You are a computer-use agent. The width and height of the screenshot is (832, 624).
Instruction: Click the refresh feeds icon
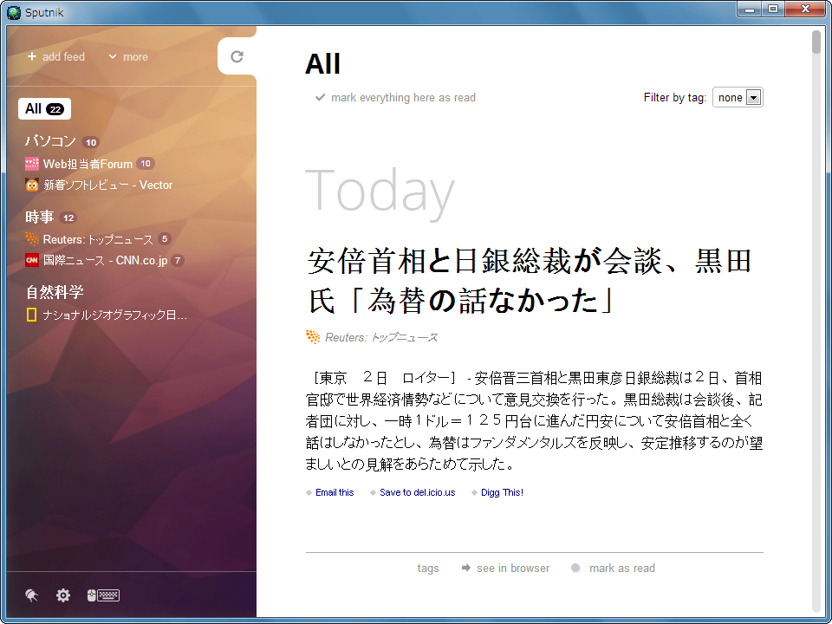(237, 57)
